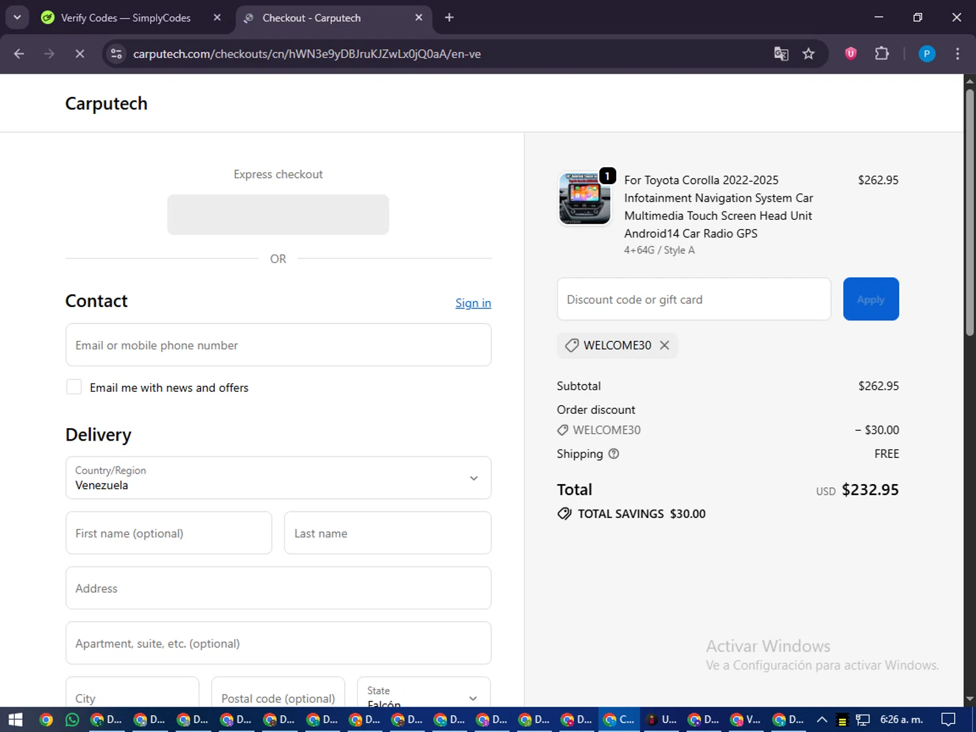This screenshot has height=732, width=976.
Task: Go back to the previous page
Action: click(x=19, y=54)
